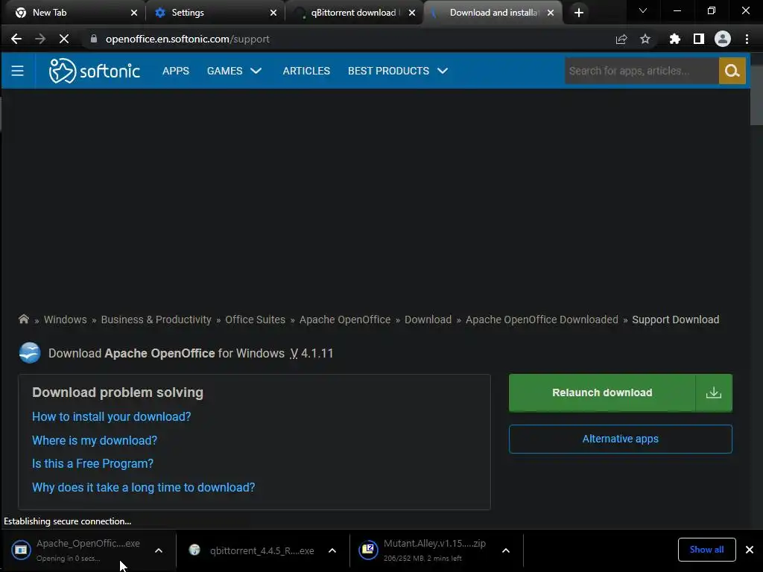Open the APPS menu item
This screenshot has width=763, height=572.
[176, 71]
